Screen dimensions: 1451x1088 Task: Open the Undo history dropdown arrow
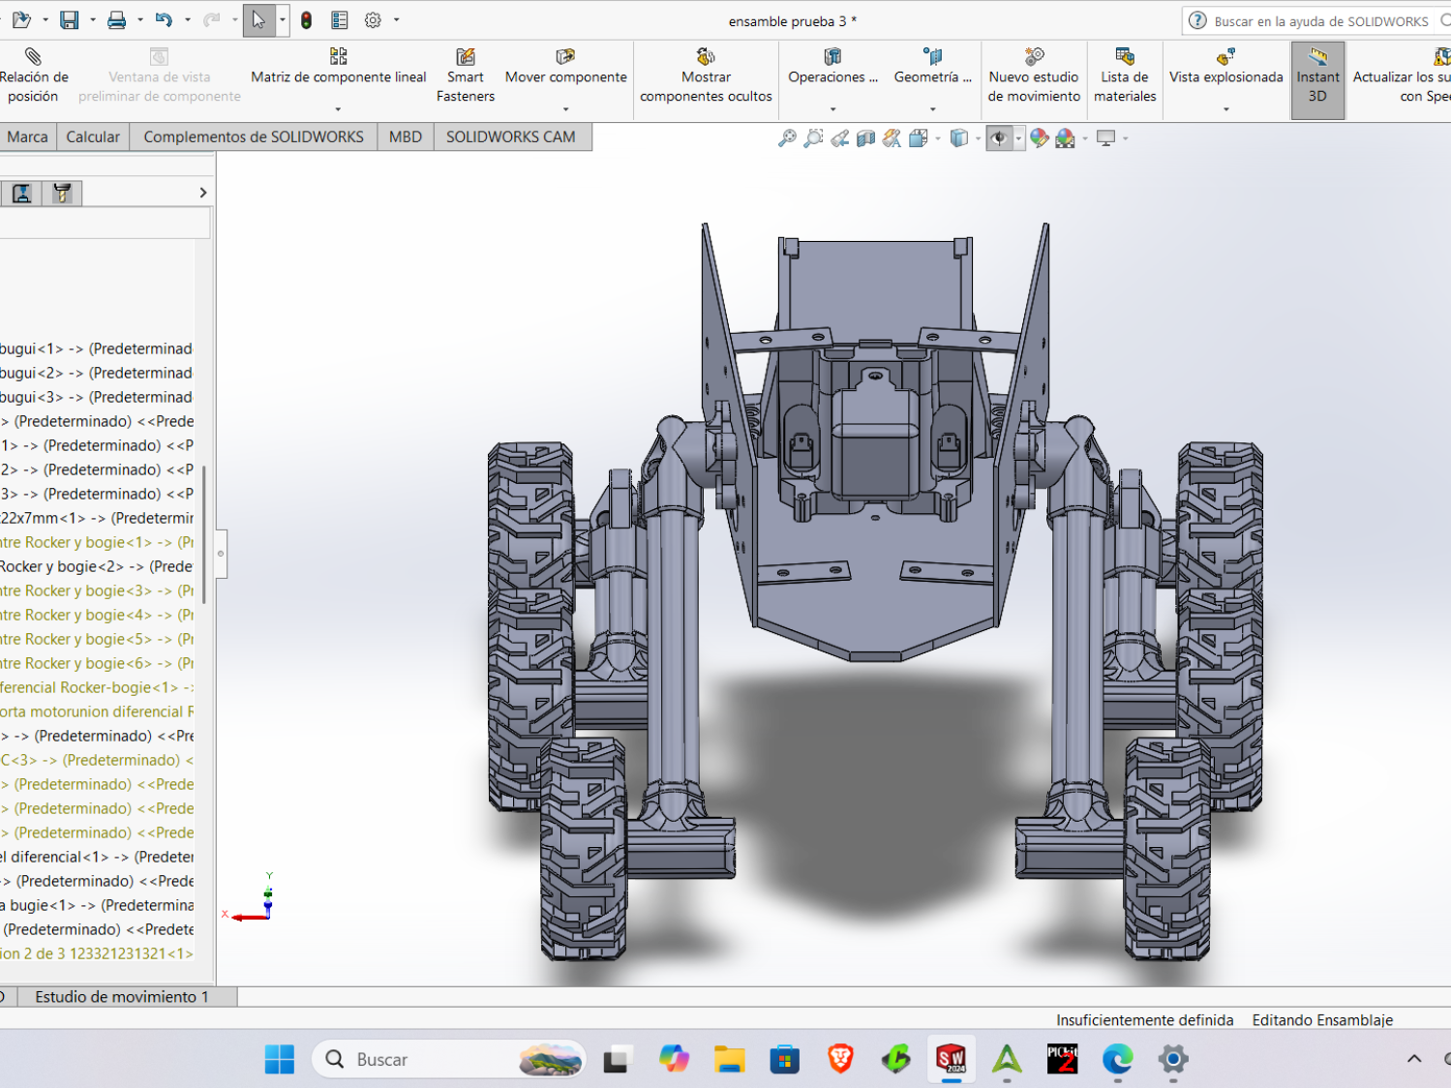(x=188, y=19)
